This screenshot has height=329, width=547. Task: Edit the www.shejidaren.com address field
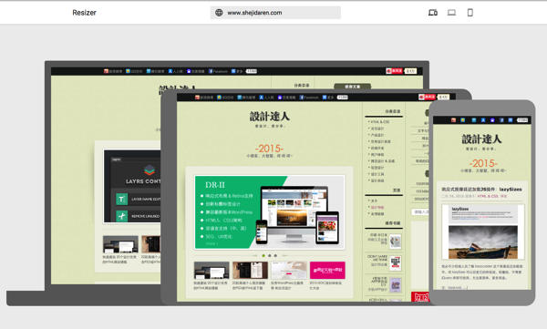275,13
